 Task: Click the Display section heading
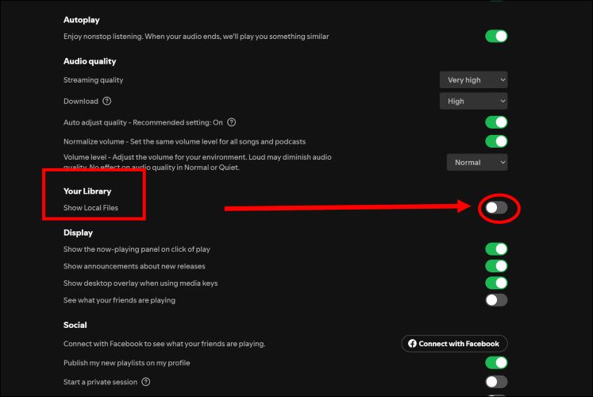pos(78,233)
